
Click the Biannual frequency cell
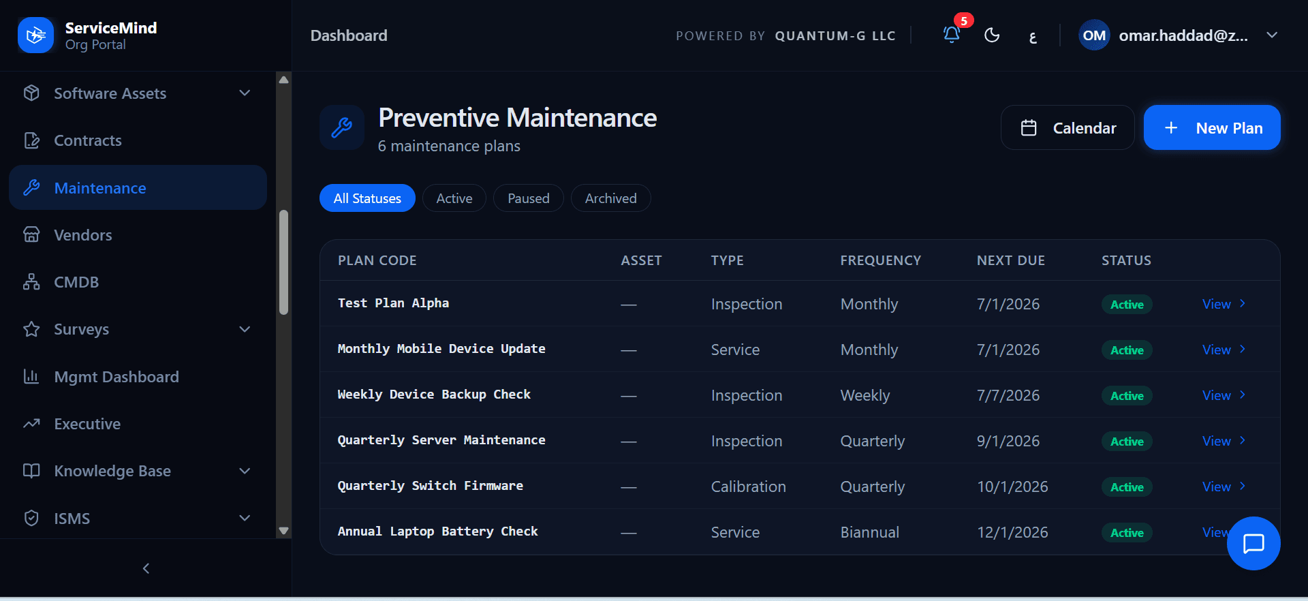point(870,532)
